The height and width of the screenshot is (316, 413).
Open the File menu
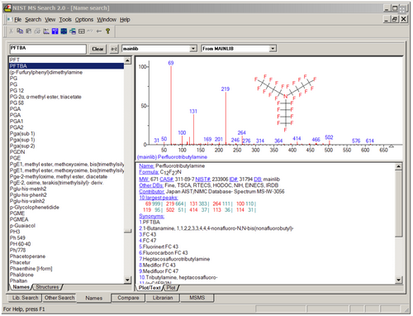point(18,20)
